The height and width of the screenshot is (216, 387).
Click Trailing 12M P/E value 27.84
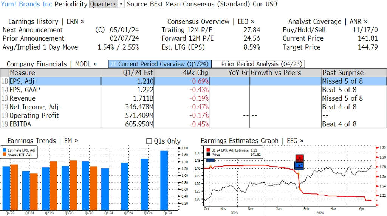tap(252, 30)
